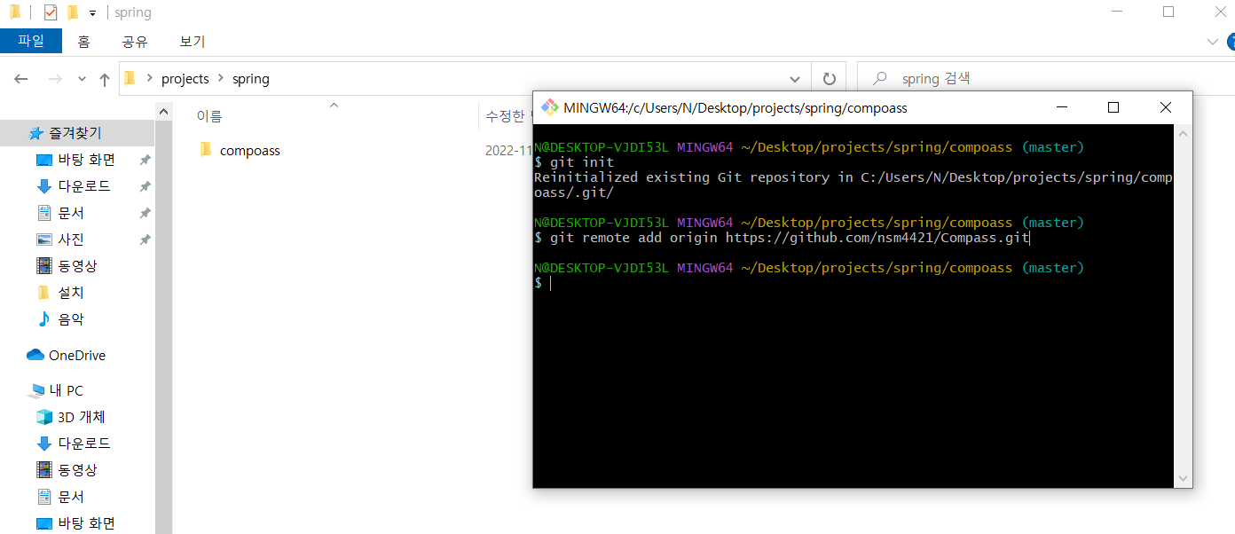Click the 내 PC computer icon
The height and width of the screenshot is (534, 1235).
click(x=35, y=390)
